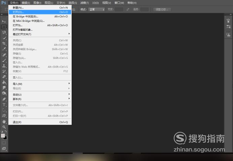Select the Paint Bucket tool

[4, 82]
